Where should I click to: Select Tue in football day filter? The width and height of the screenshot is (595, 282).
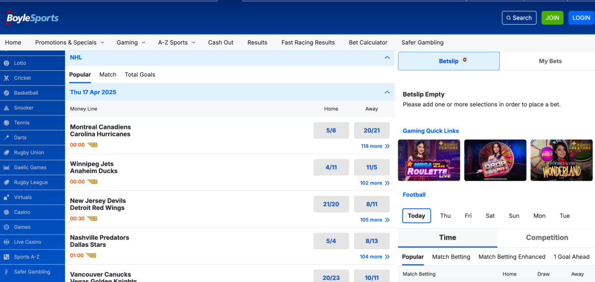(x=565, y=216)
